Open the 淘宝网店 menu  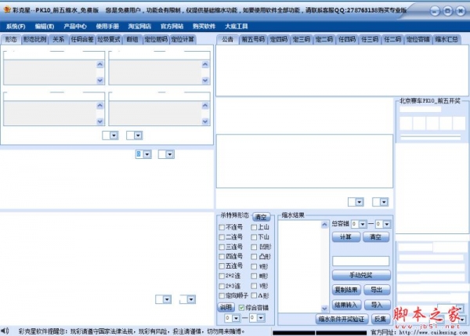139,27
